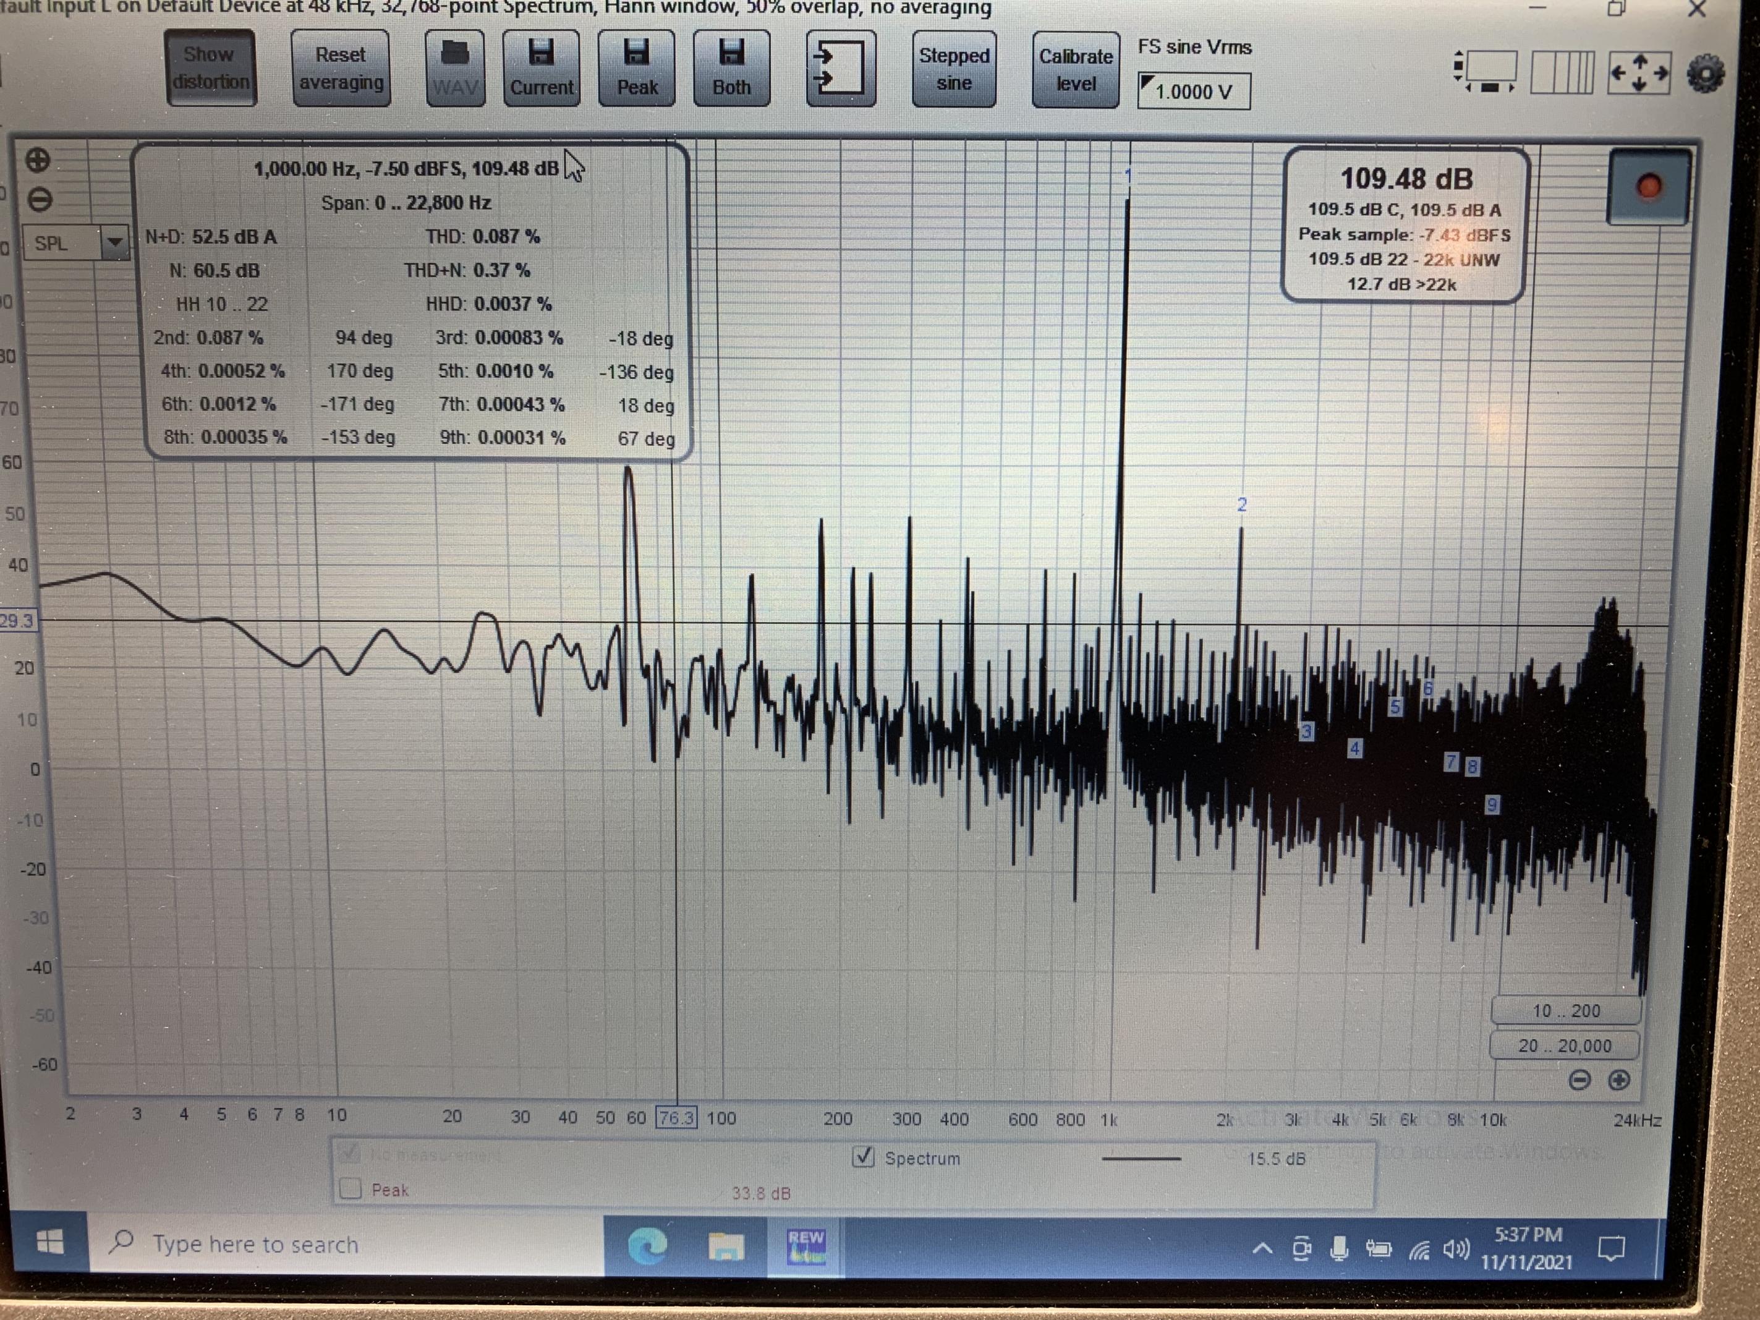Click the 109.48 dB level readout

1406,178
